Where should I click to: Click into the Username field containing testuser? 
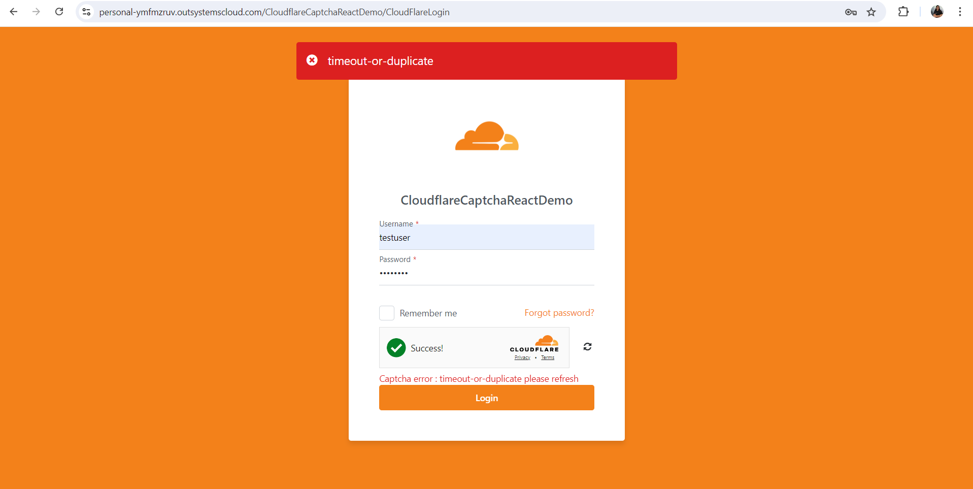pos(486,238)
